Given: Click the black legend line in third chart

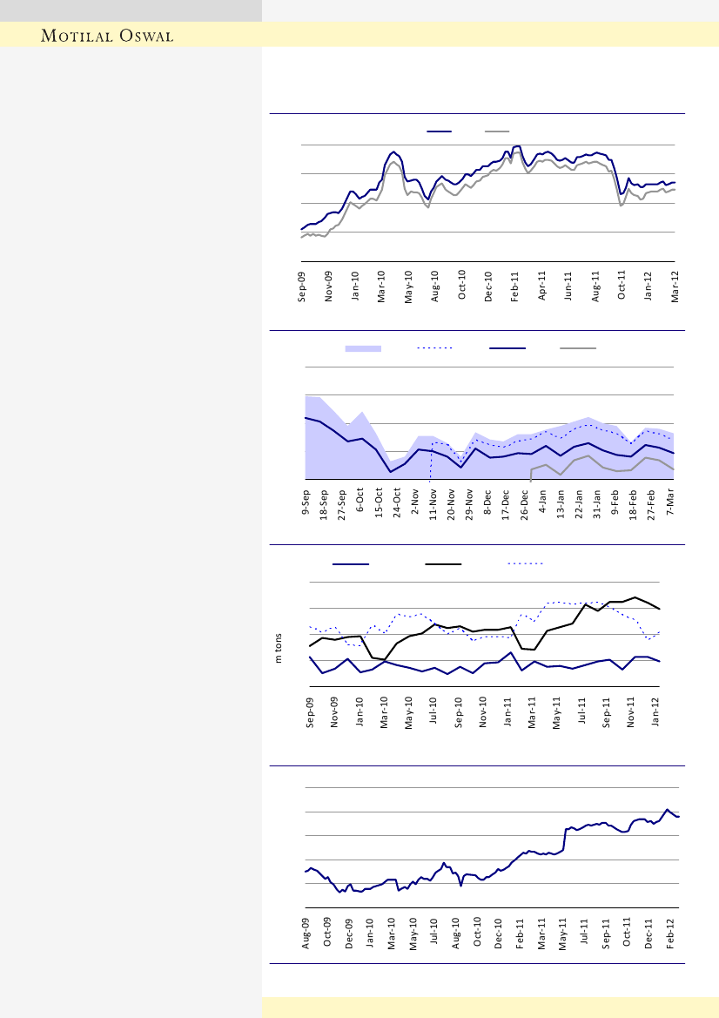Looking at the screenshot, I should pyautogui.click(x=443, y=563).
